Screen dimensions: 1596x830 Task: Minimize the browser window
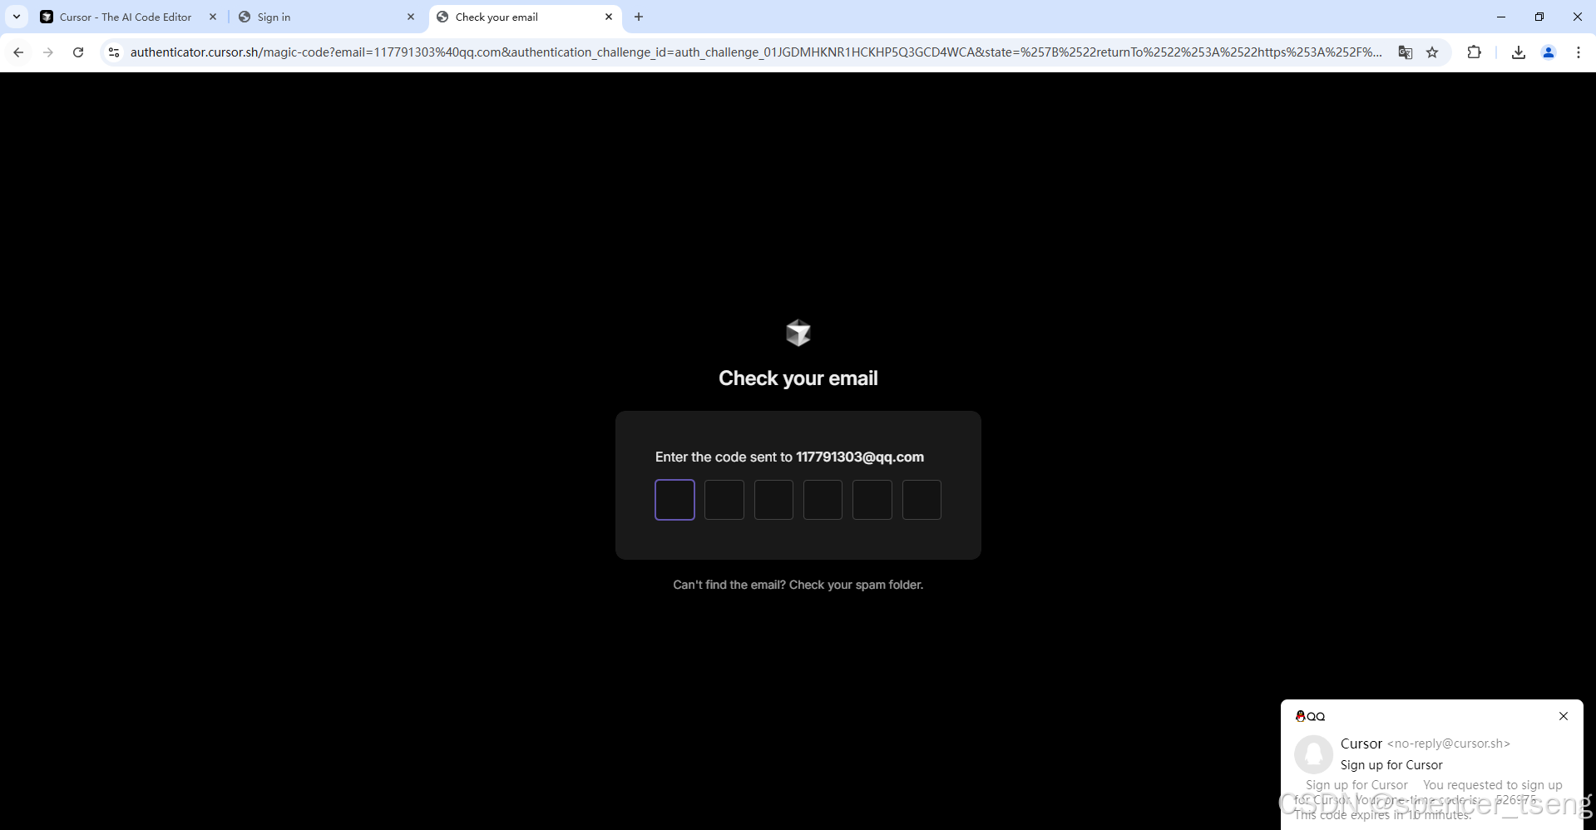[1501, 17]
